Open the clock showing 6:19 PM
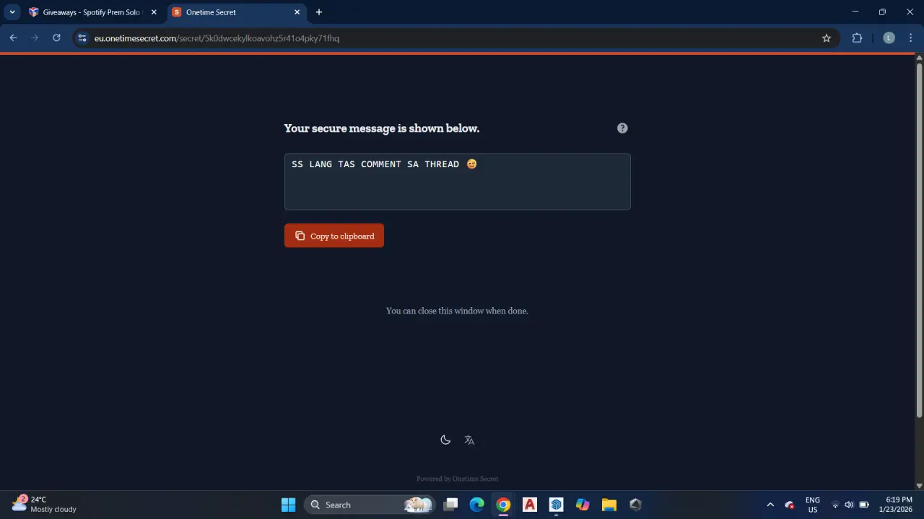Viewport: 924px width, 519px height. (x=896, y=505)
